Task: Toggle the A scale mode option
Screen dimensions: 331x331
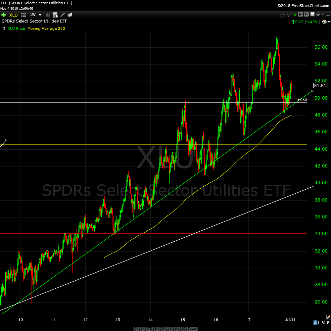Action: pos(315,323)
